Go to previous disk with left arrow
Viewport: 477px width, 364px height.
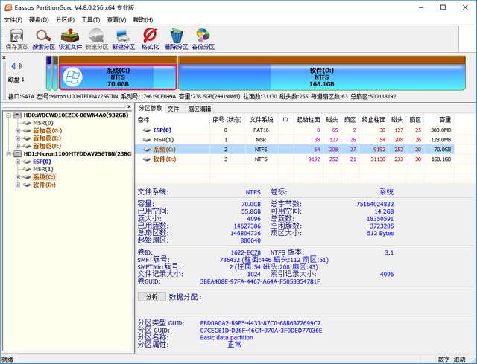coord(13,66)
